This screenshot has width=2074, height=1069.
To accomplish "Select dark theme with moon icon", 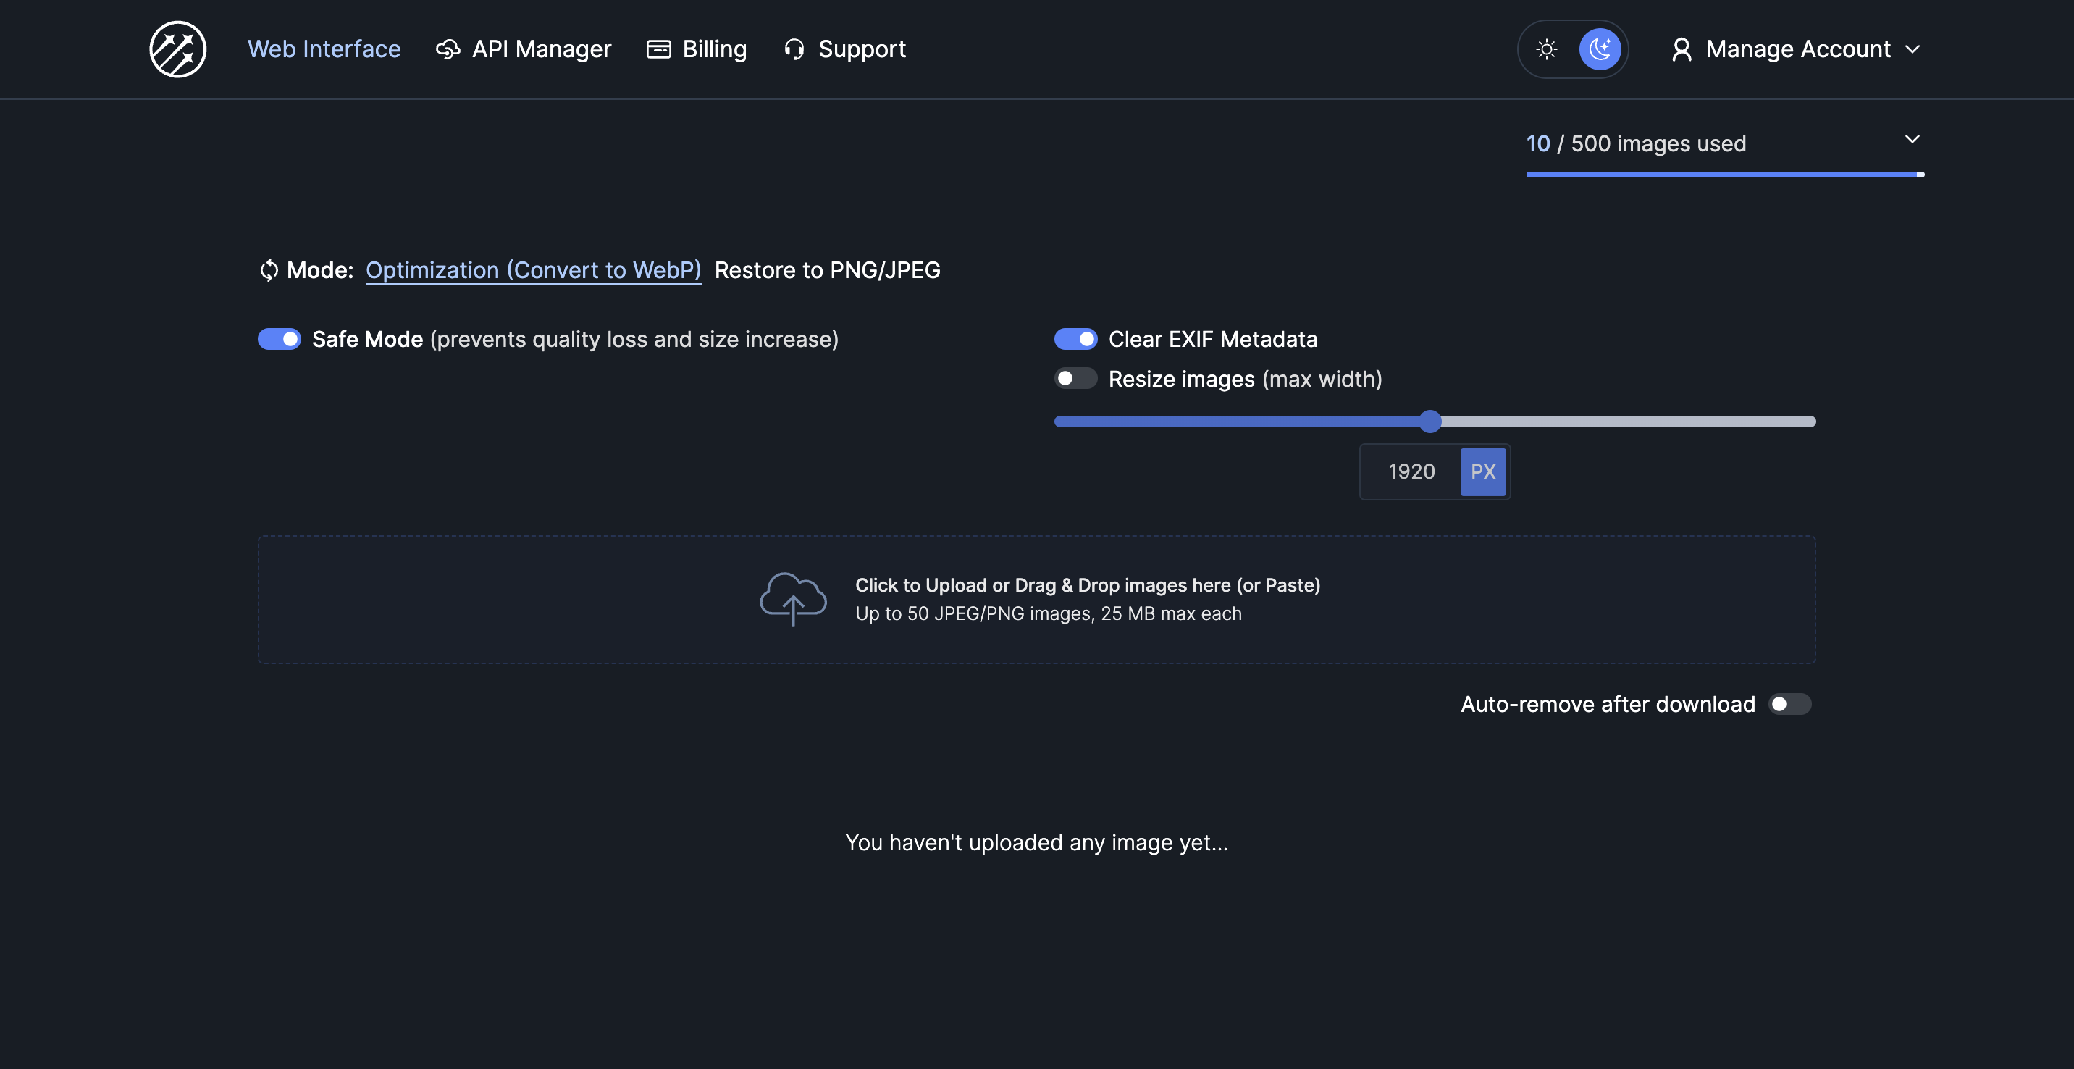I will [x=1600, y=49].
